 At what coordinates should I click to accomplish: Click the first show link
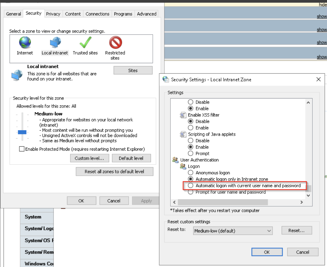click(322, 16)
